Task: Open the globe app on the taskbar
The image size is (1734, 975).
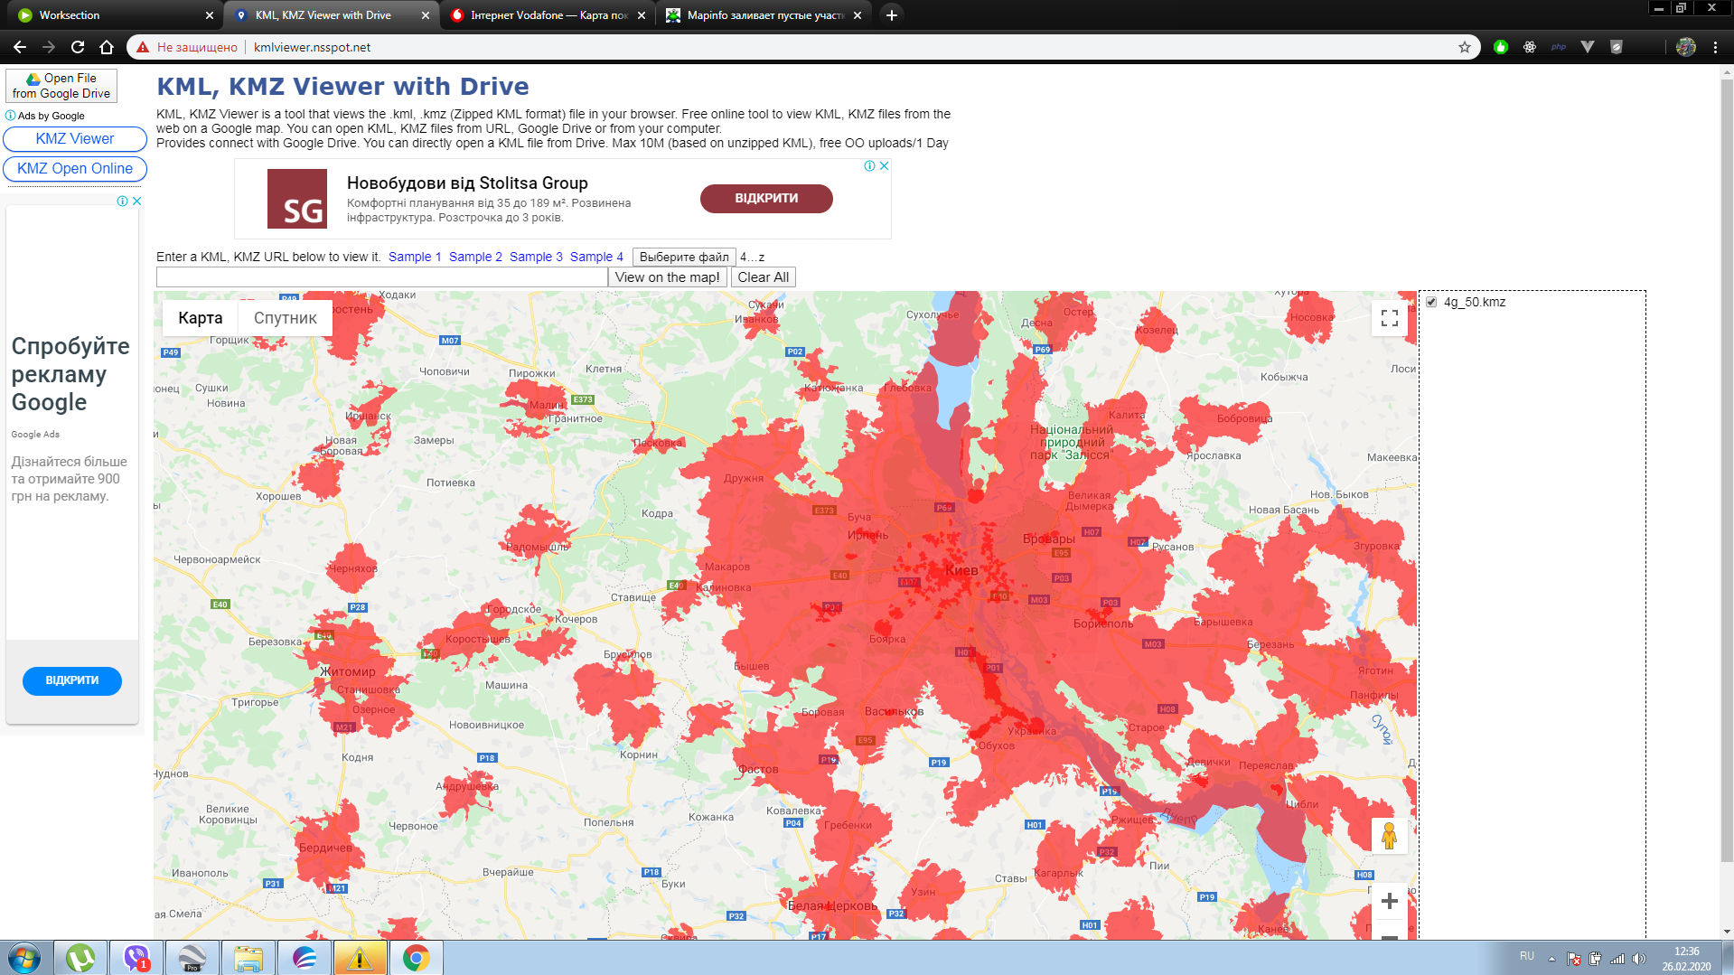Action: pos(305,958)
